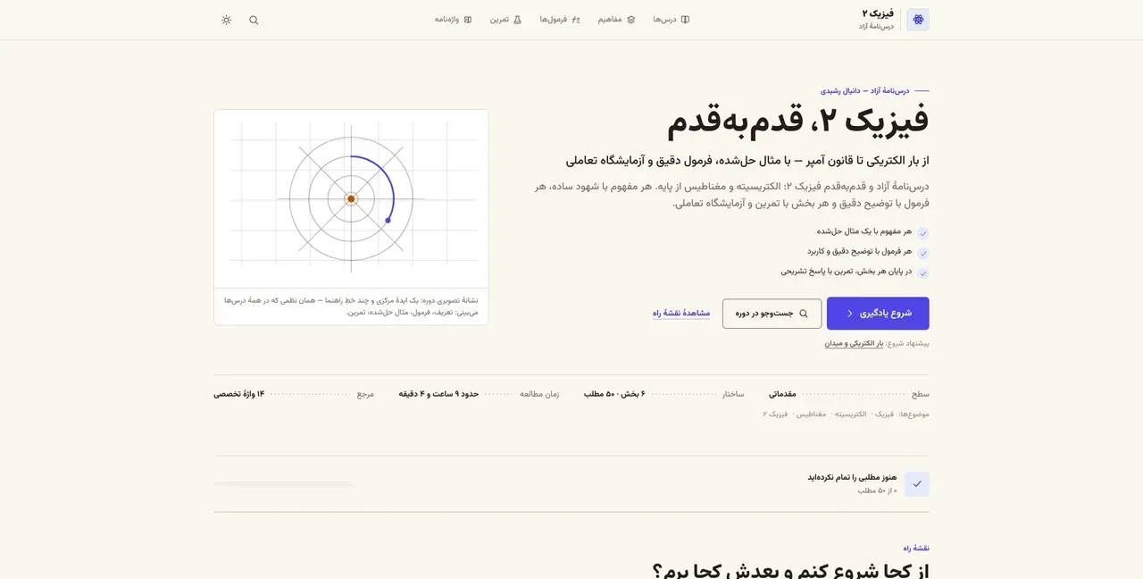
Task: Click the نقشهٔ راه section label
Action: (x=916, y=549)
